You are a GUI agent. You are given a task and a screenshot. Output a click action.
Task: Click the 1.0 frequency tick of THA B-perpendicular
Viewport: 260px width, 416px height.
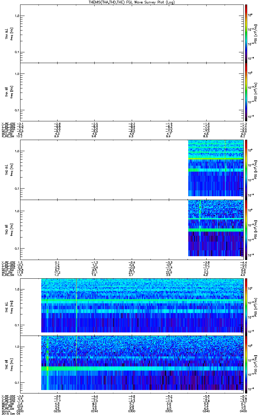point(17,16)
